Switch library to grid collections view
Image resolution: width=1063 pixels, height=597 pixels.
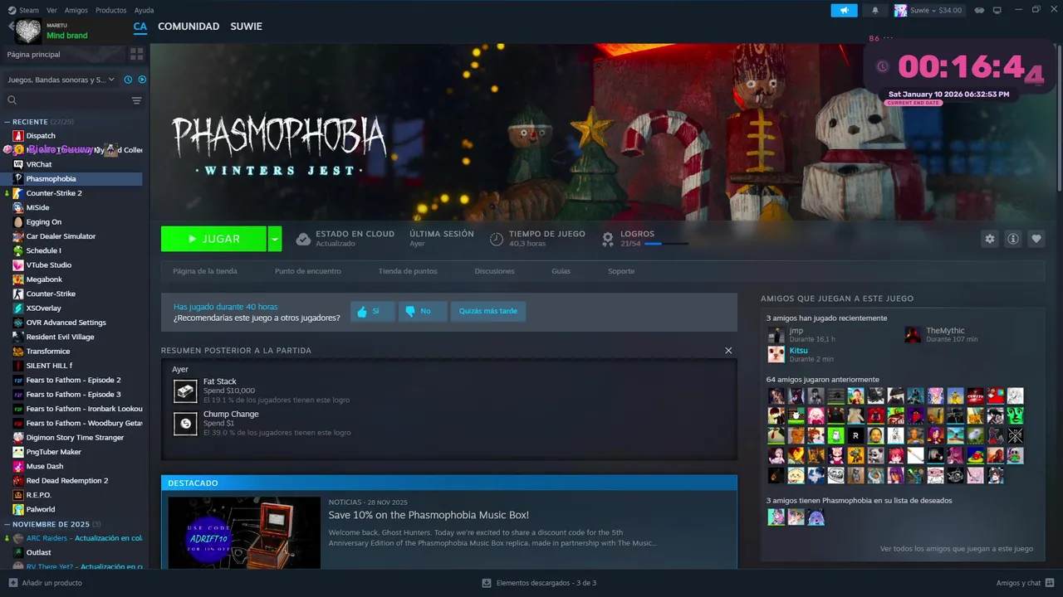click(x=136, y=54)
